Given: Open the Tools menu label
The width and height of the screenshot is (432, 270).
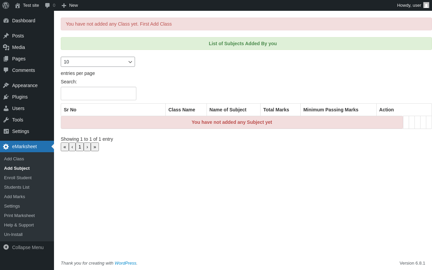Looking at the screenshot, I should [x=18, y=120].
